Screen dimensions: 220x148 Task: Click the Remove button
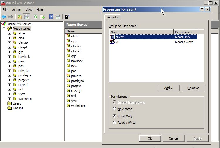point(193,88)
